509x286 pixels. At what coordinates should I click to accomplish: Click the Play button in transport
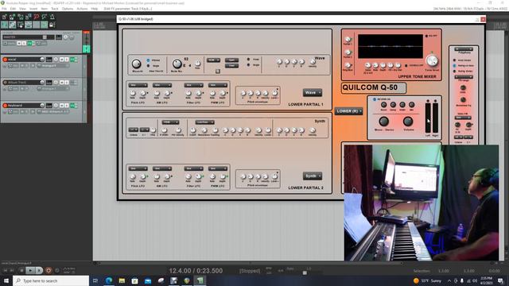coord(30,270)
